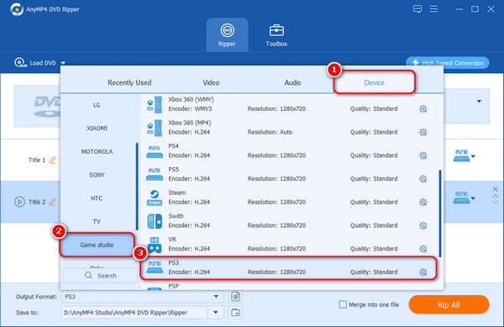
Task: Edit Title 1 name pencil icon
Action: (x=52, y=160)
